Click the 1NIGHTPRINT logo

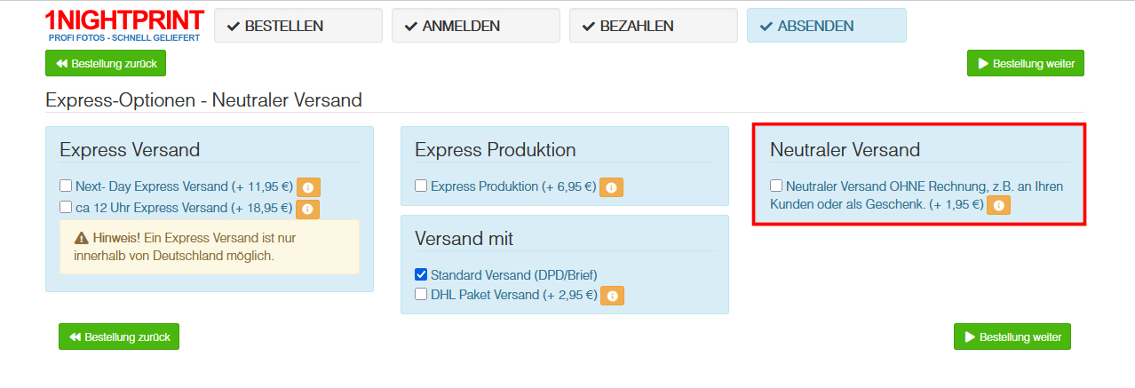pos(124,26)
